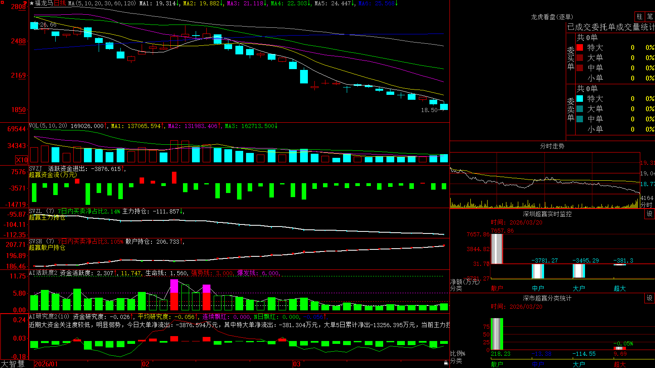This screenshot has width=655, height=368.
Task: Select 中户 label in 深圳超赢实时监控
Action: point(538,288)
